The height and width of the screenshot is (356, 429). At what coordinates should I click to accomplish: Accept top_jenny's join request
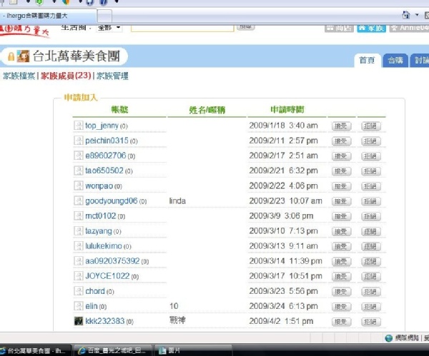click(x=341, y=126)
